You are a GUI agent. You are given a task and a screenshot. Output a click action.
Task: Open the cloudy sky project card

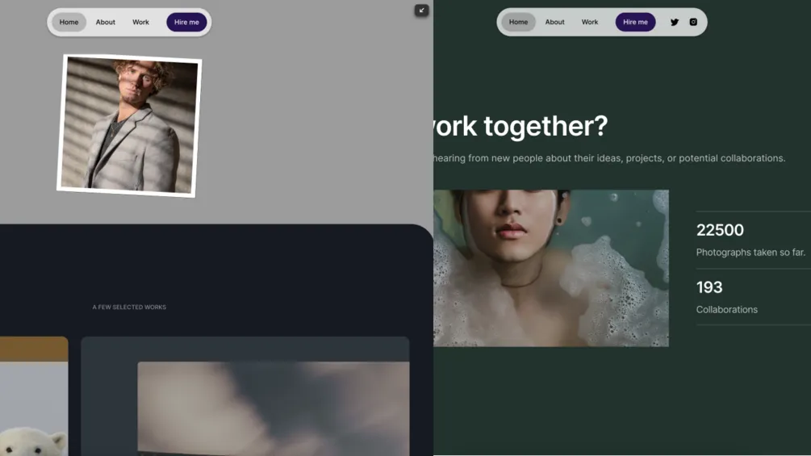coord(245,396)
